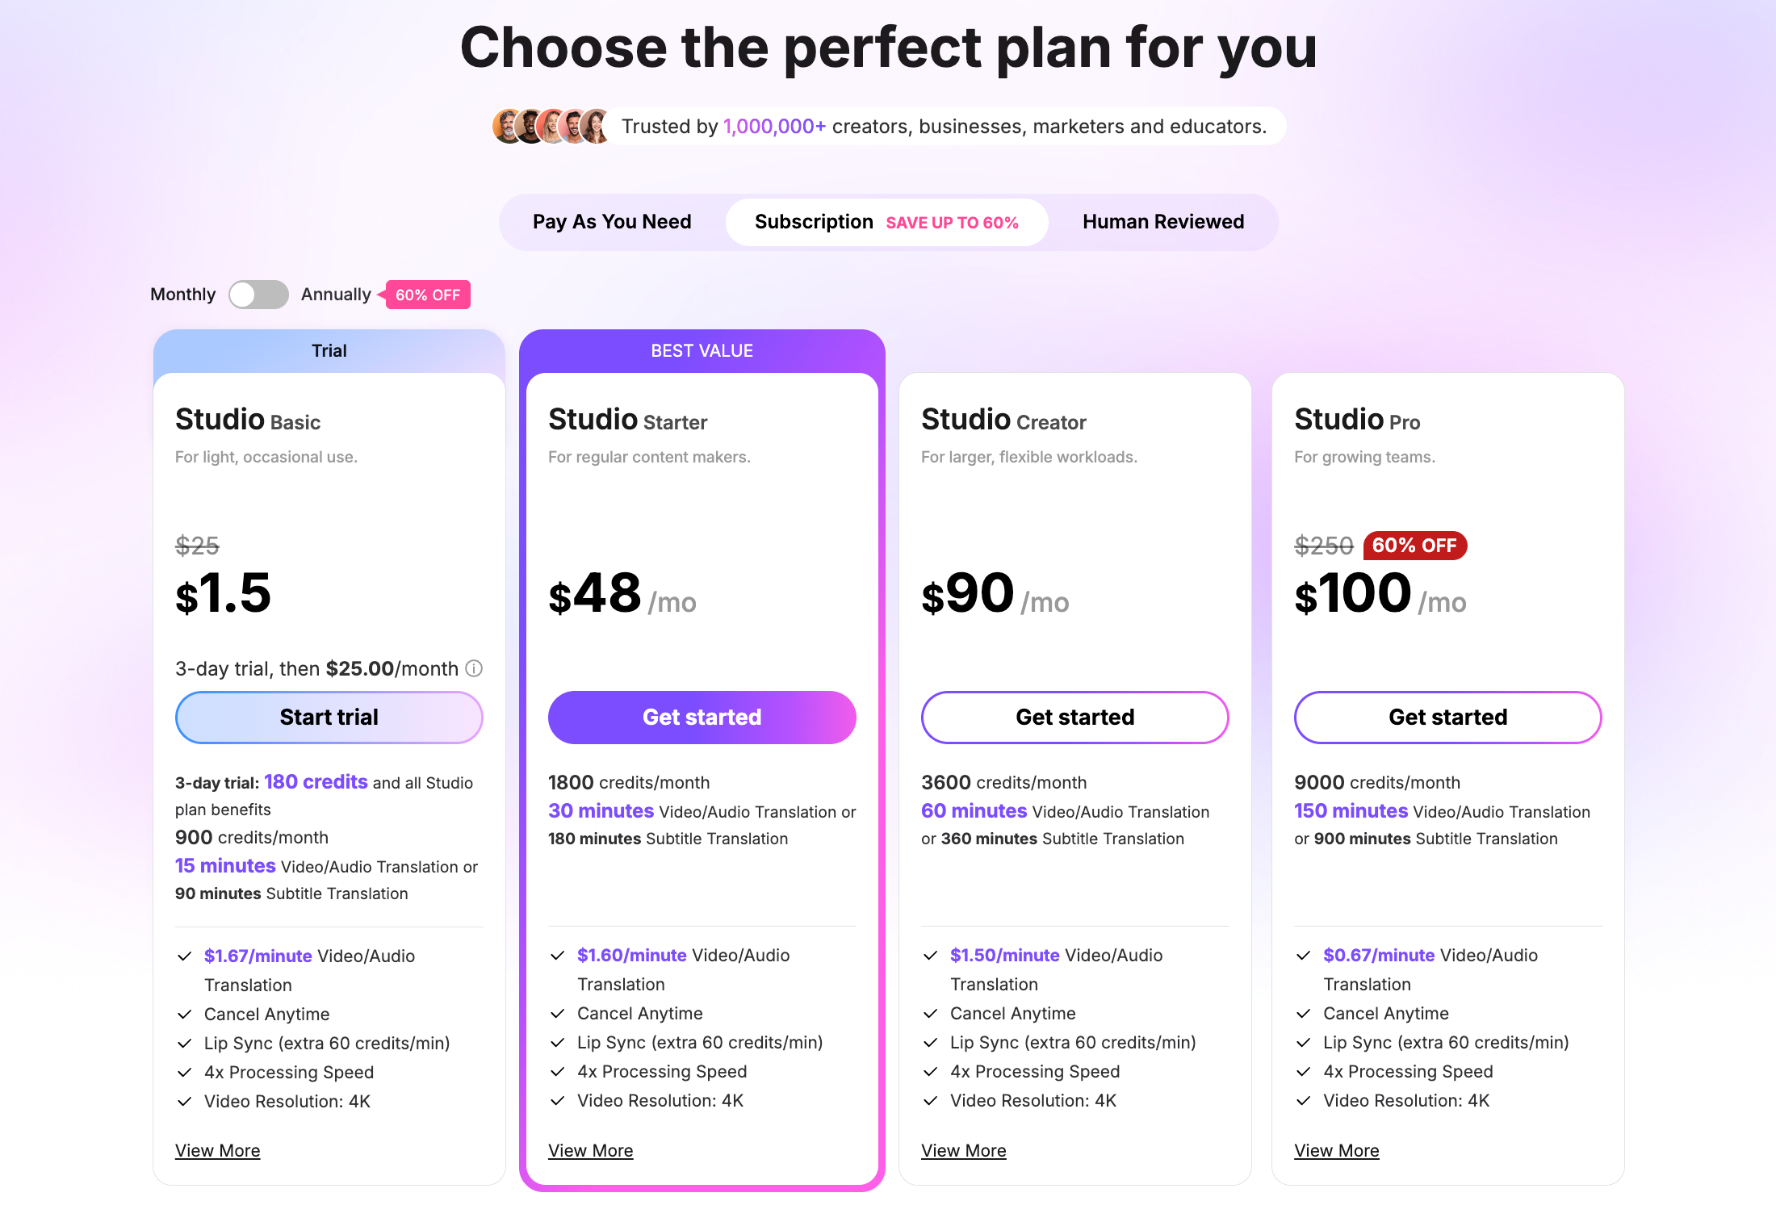Click the 60% OFF badge on Studio Pro
1776x1222 pixels.
[1414, 546]
